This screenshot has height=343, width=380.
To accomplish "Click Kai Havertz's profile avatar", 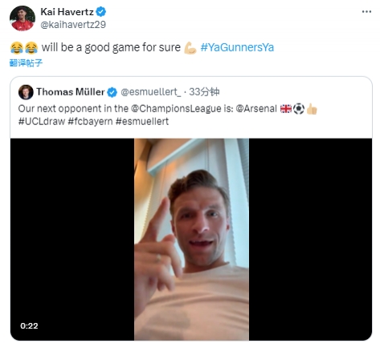I will 22,18.
